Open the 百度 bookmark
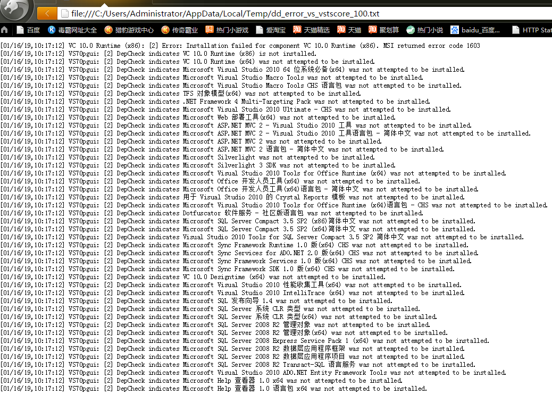This screenshot has width=552, height=395. (x=28, y=30)
